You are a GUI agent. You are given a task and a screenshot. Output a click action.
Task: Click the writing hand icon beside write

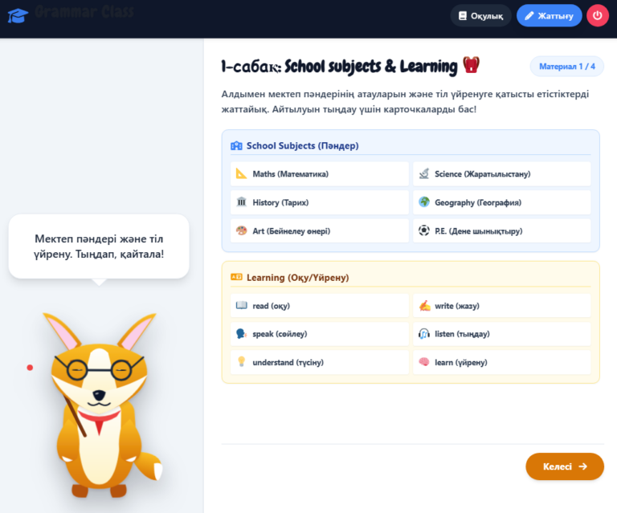coord(424,305)
